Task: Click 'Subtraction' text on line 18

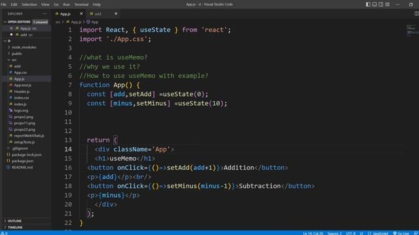Action: pyautogui.click(x=260, y=186)
